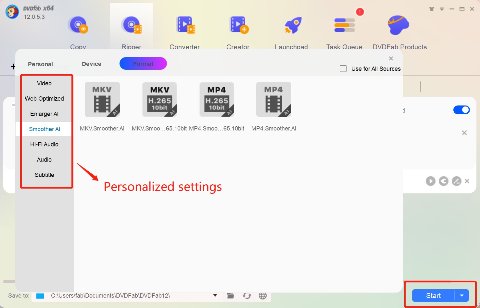
Task: Delete the task row via X
Action: [x=467, y=181]
